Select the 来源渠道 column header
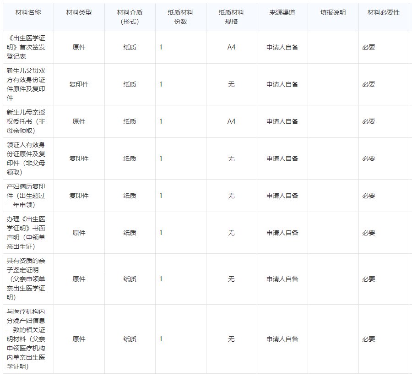This screenshot has height=377, width=412. (x=282, y=12)
